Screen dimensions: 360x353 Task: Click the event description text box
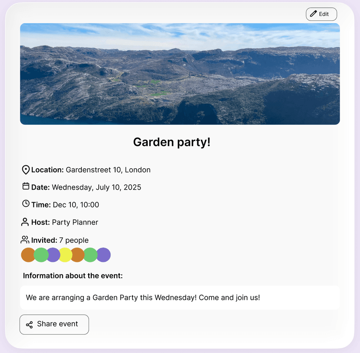(180, 297)
